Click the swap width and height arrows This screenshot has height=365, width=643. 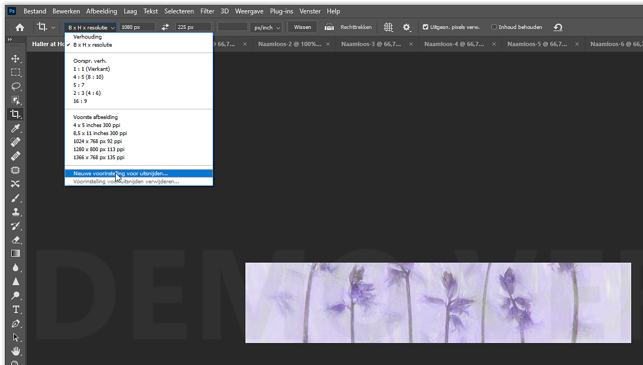[165, 27]
